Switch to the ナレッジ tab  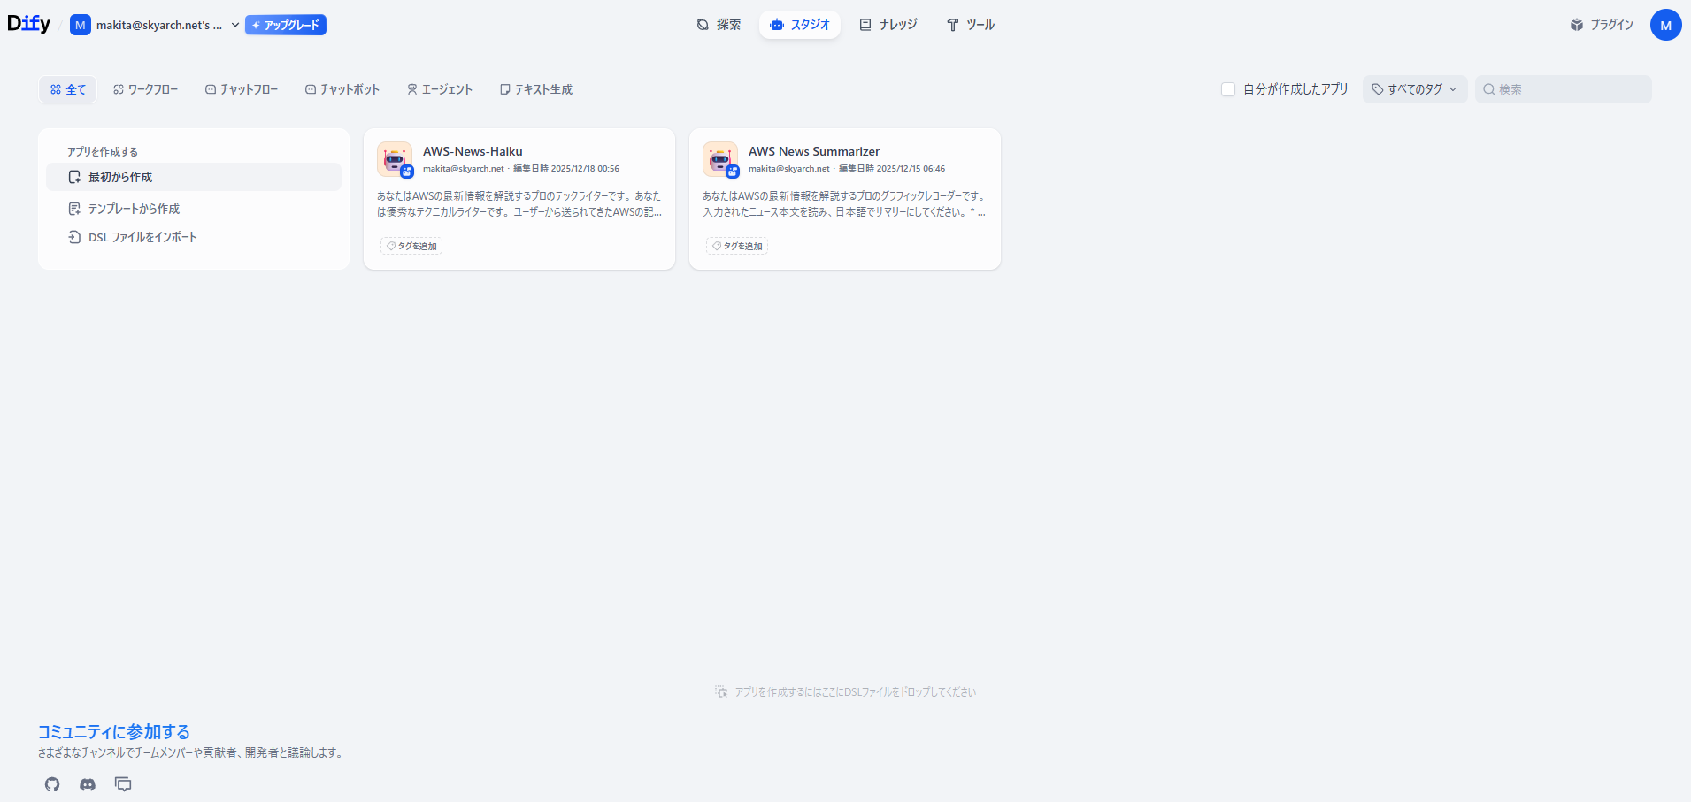(x=888, y=25)
